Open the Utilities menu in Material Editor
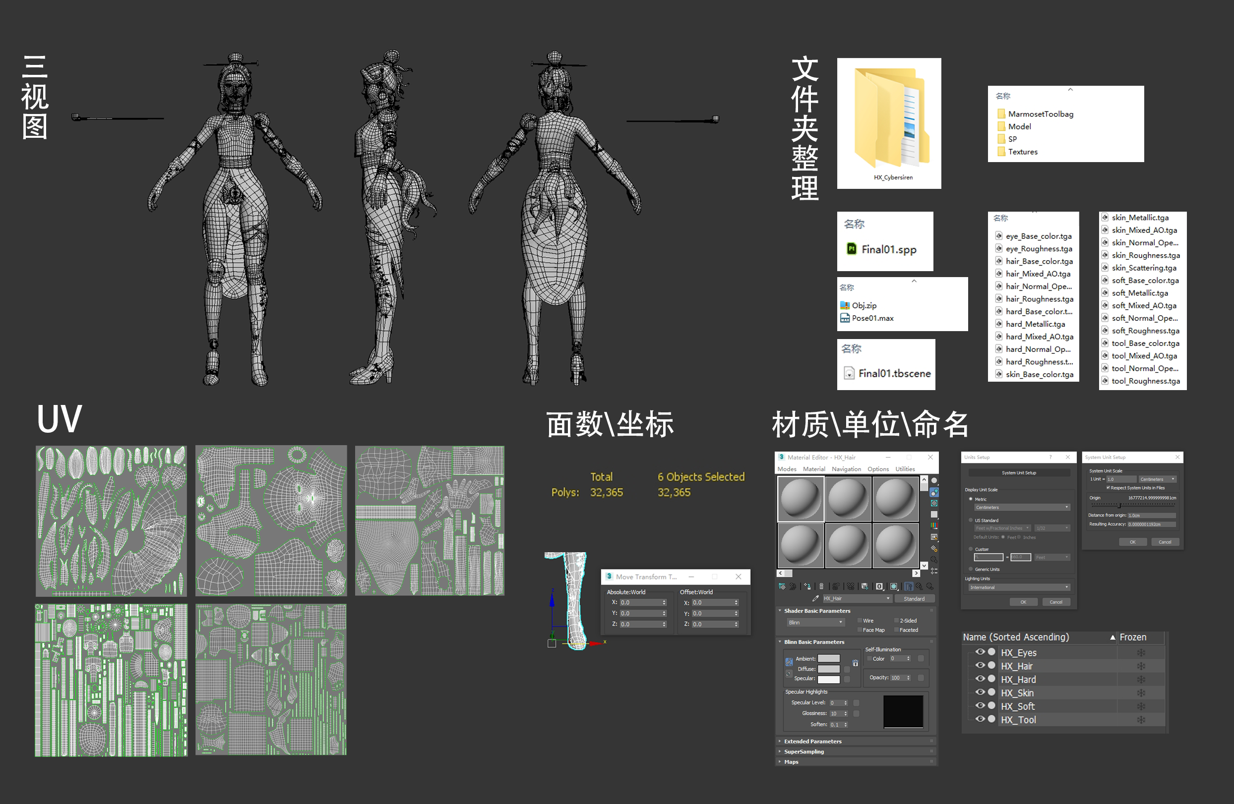 pyautogui.click(x=905, y=469)
